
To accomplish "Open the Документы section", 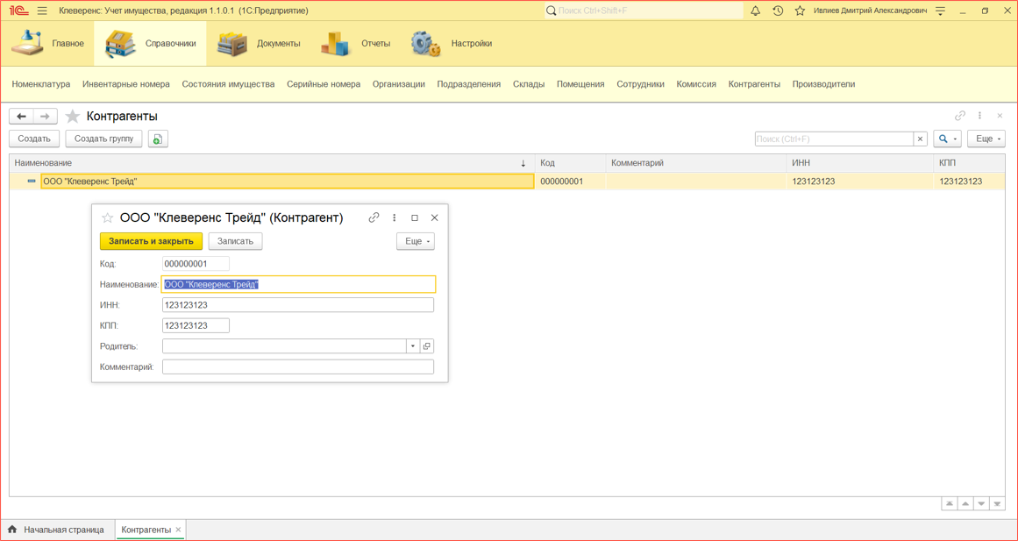I will [259, 44].
